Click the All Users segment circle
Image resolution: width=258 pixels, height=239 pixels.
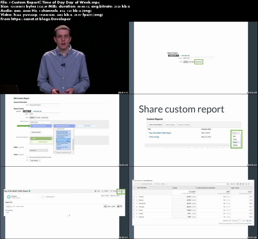coord(9,197)
